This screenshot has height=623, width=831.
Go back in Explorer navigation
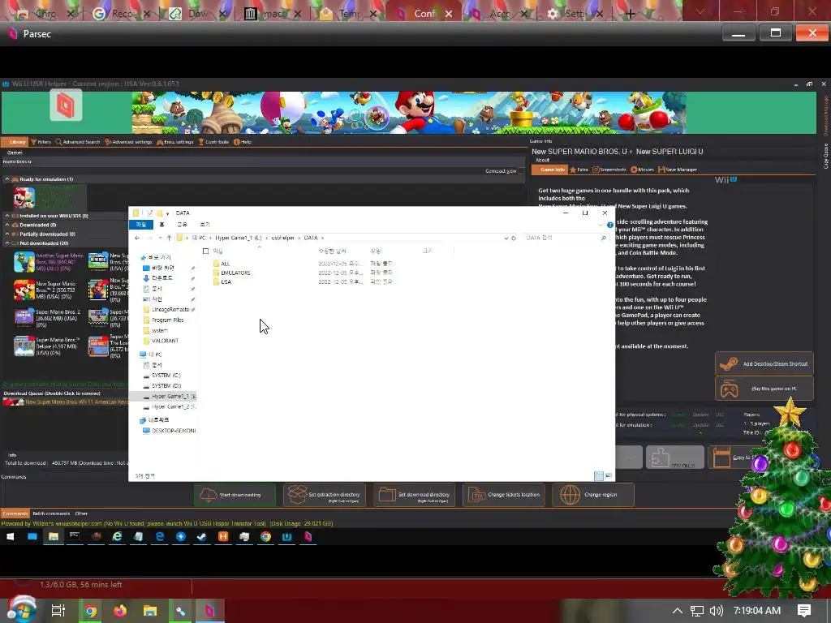click(137, 238)
